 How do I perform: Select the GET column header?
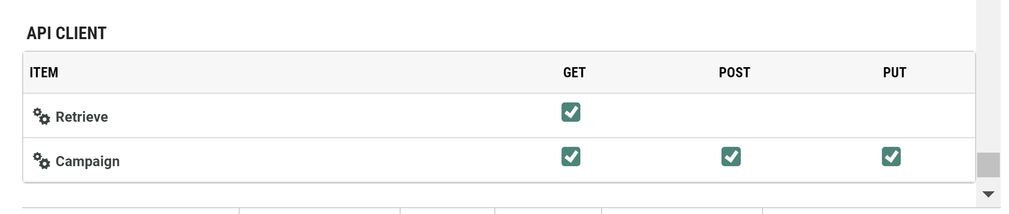(x=574, y=72)
